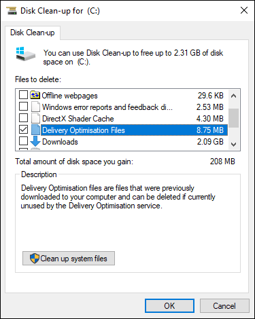The width and height of the screenshot is (255, 319).
Task: Click shield icon on Clean up system files
Action: [x=35, y=258]
